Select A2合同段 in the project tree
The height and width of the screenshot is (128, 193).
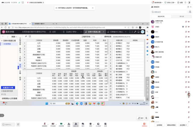tap(7, 44)
